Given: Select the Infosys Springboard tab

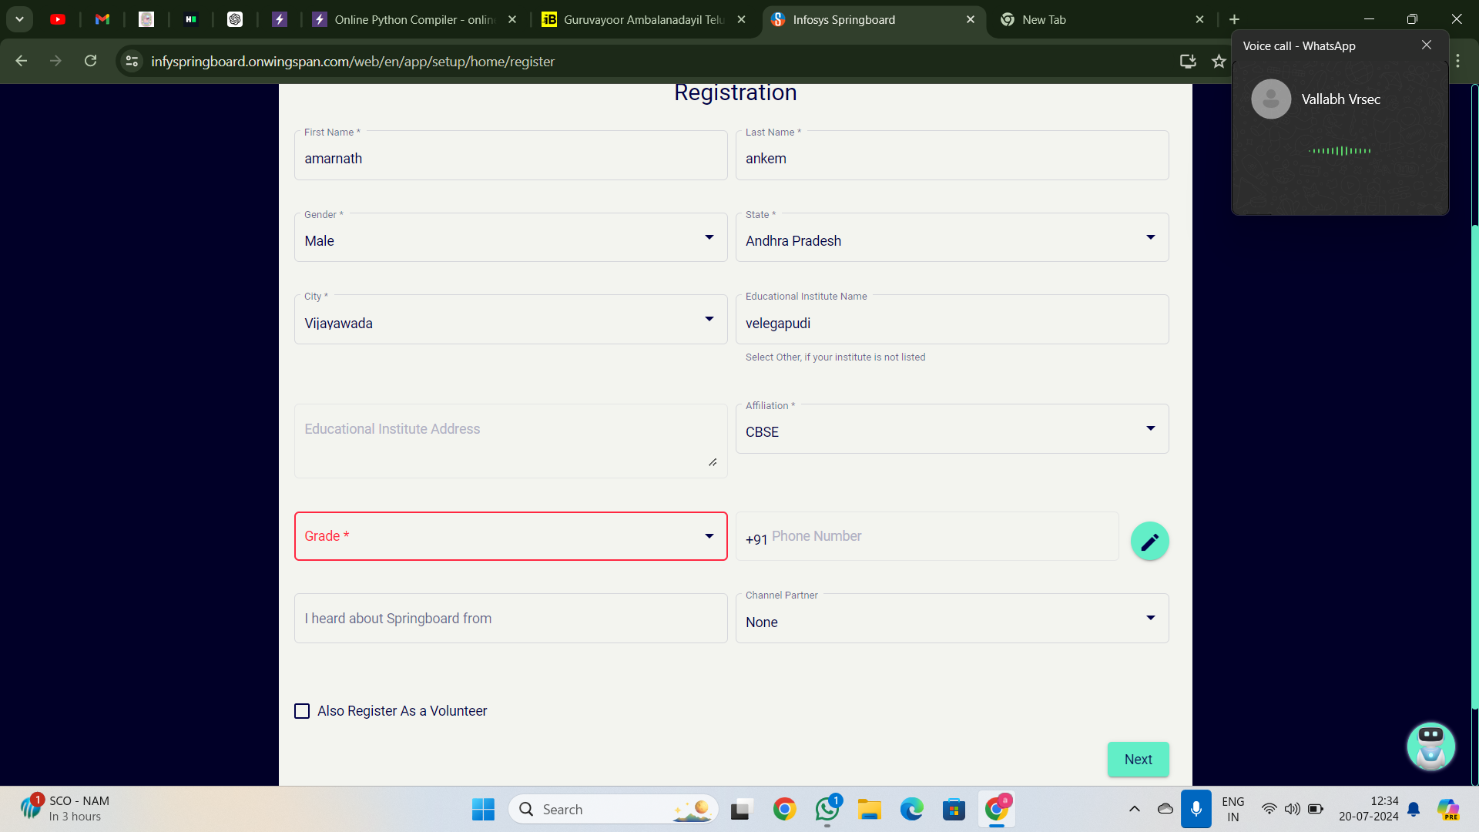Looking at the screenshot, I should point(874,19).
